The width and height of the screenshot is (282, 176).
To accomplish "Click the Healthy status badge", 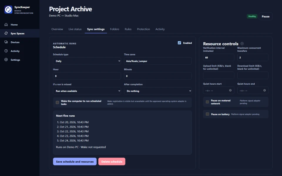I will (x=252, y=16).
